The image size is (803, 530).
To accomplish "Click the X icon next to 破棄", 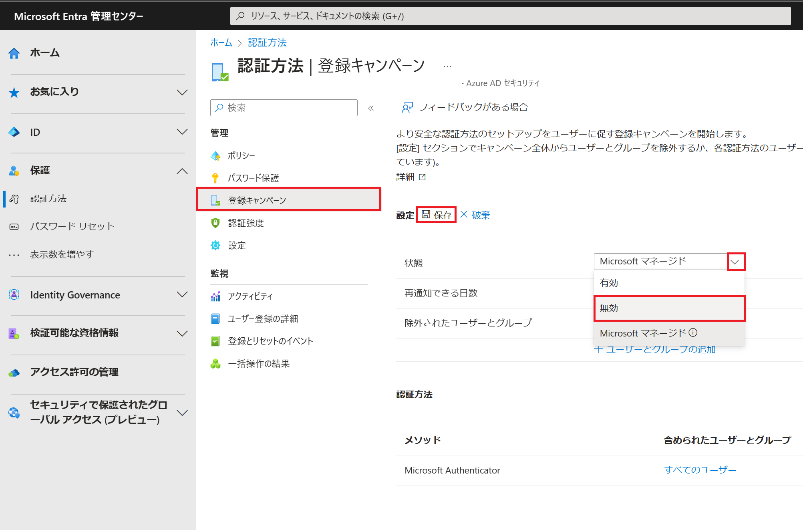I will click(x=464, y=214).
